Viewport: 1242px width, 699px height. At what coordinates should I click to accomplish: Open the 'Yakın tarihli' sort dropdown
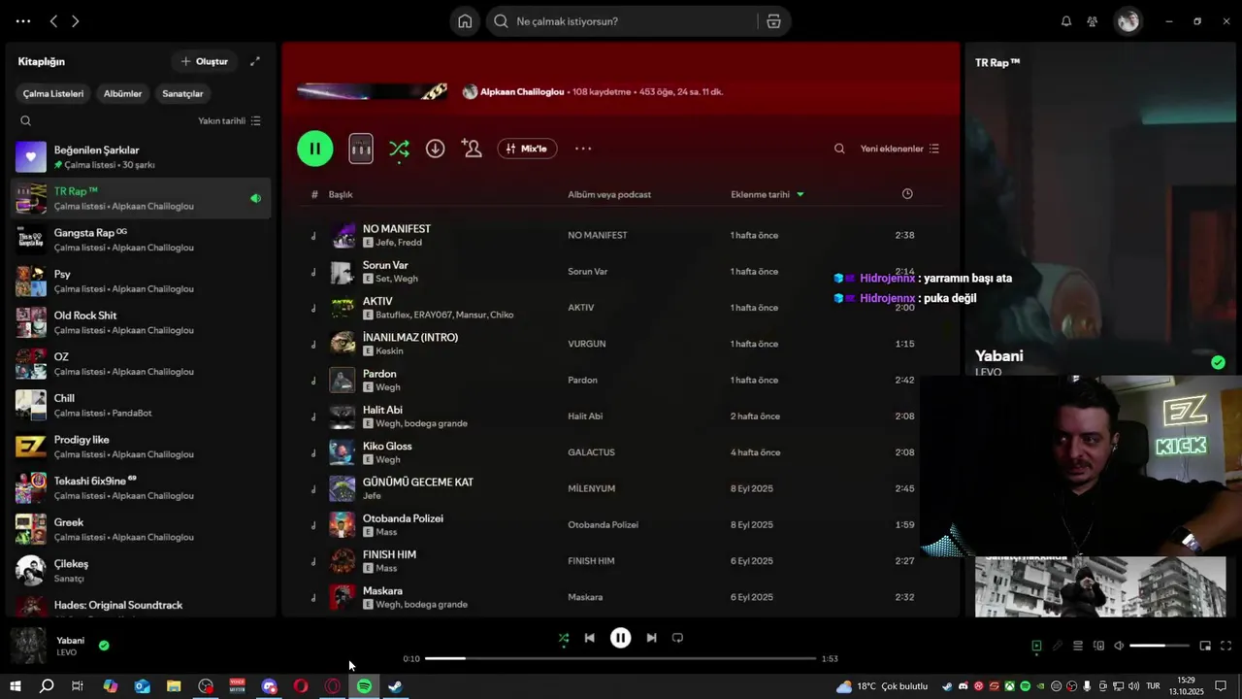click(230, 121)
